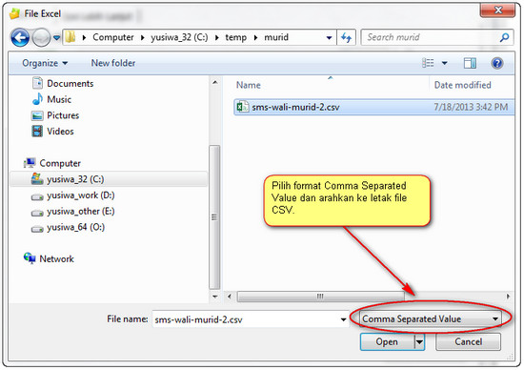Click the Videos film icon
Viewport: 524px width, 370px height.
37,132
